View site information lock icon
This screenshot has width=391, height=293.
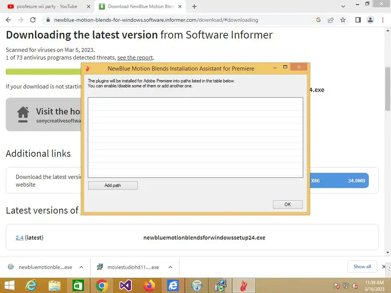(48, 20)
